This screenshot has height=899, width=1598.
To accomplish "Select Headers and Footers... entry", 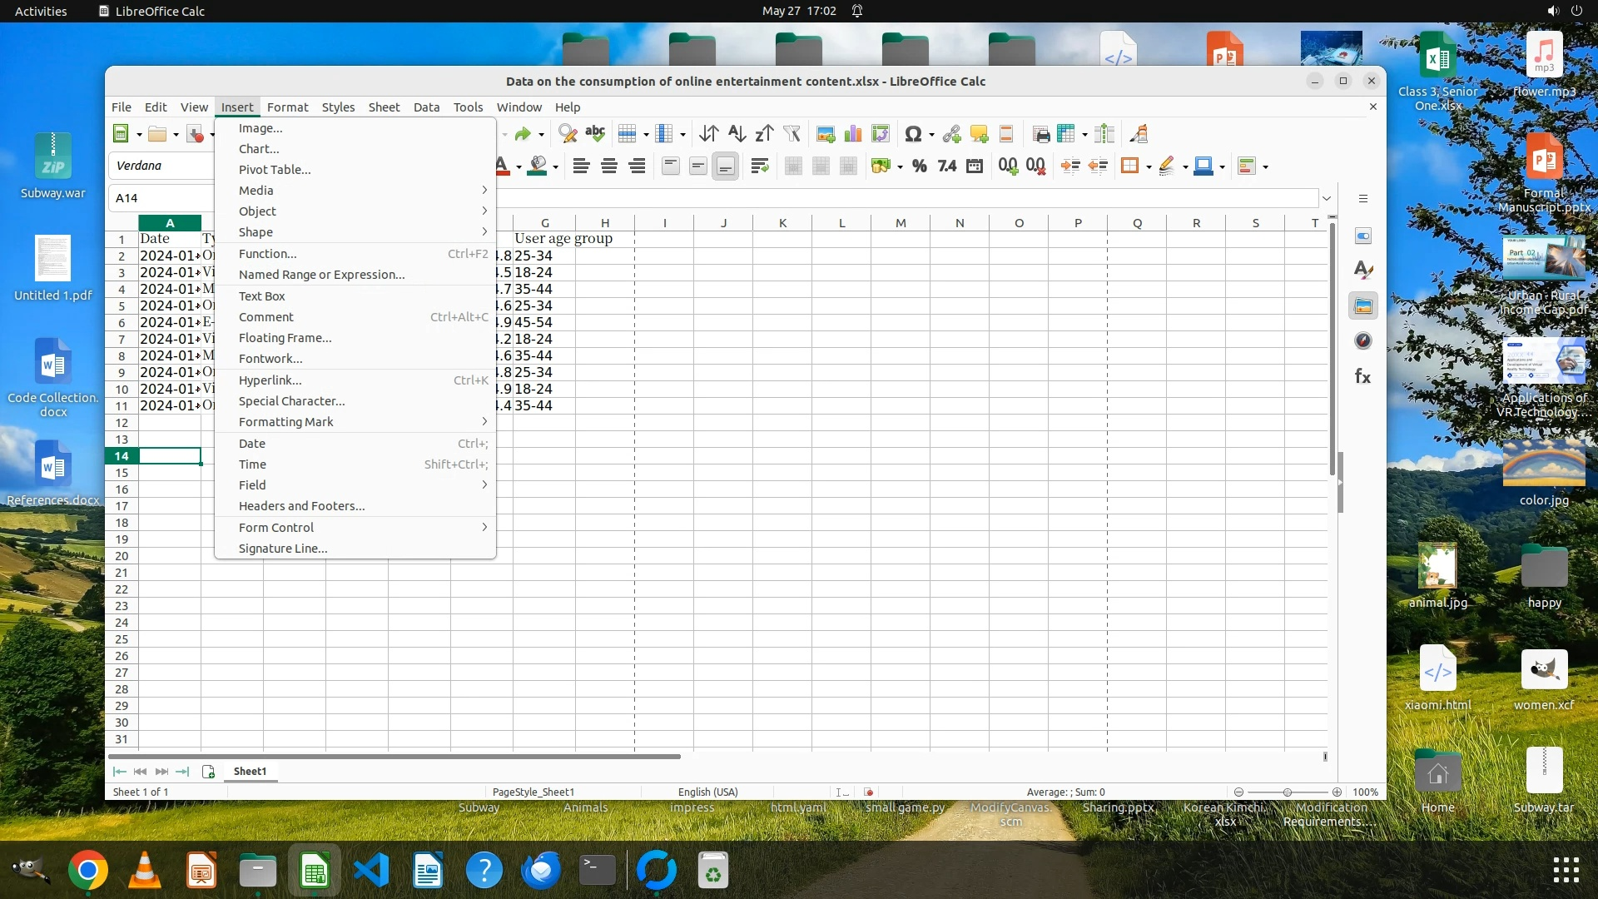I will coord(301,506).
